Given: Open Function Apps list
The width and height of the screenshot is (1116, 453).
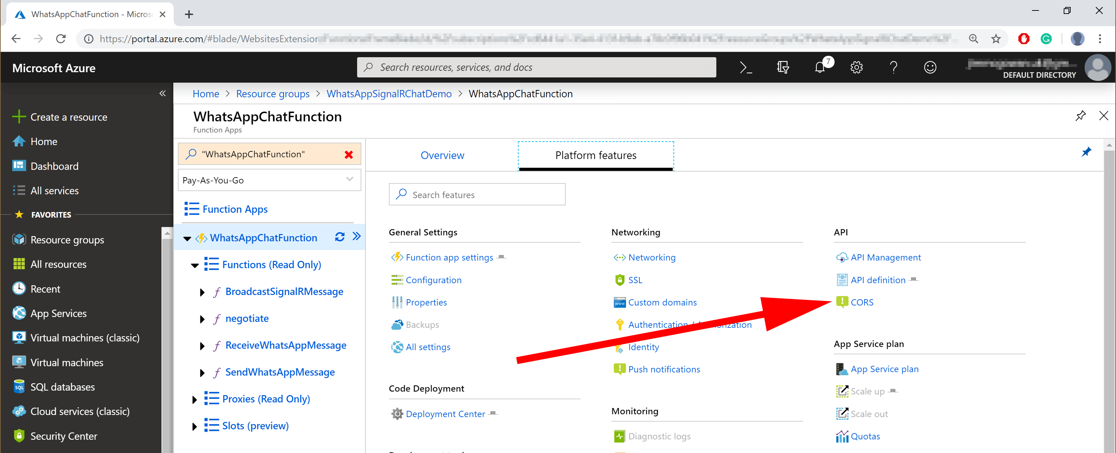Looking at the screenshot, I should click(226, 209).
